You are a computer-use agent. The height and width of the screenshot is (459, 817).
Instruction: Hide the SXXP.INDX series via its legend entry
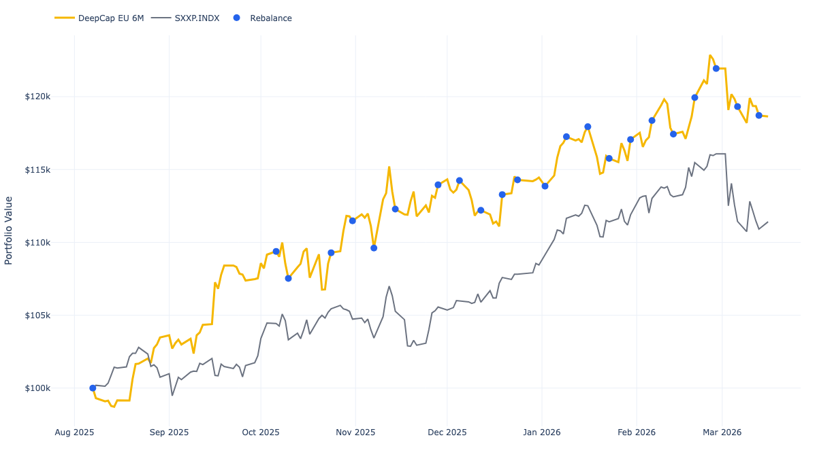[x=197, y=18]
